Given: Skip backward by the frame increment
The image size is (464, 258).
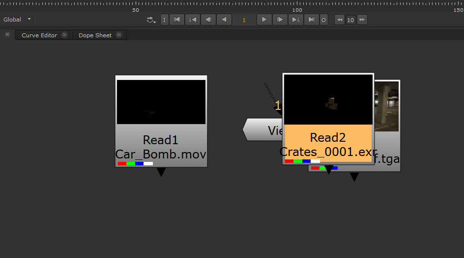Looking at the screenshot, I should (x=340, y=20).
